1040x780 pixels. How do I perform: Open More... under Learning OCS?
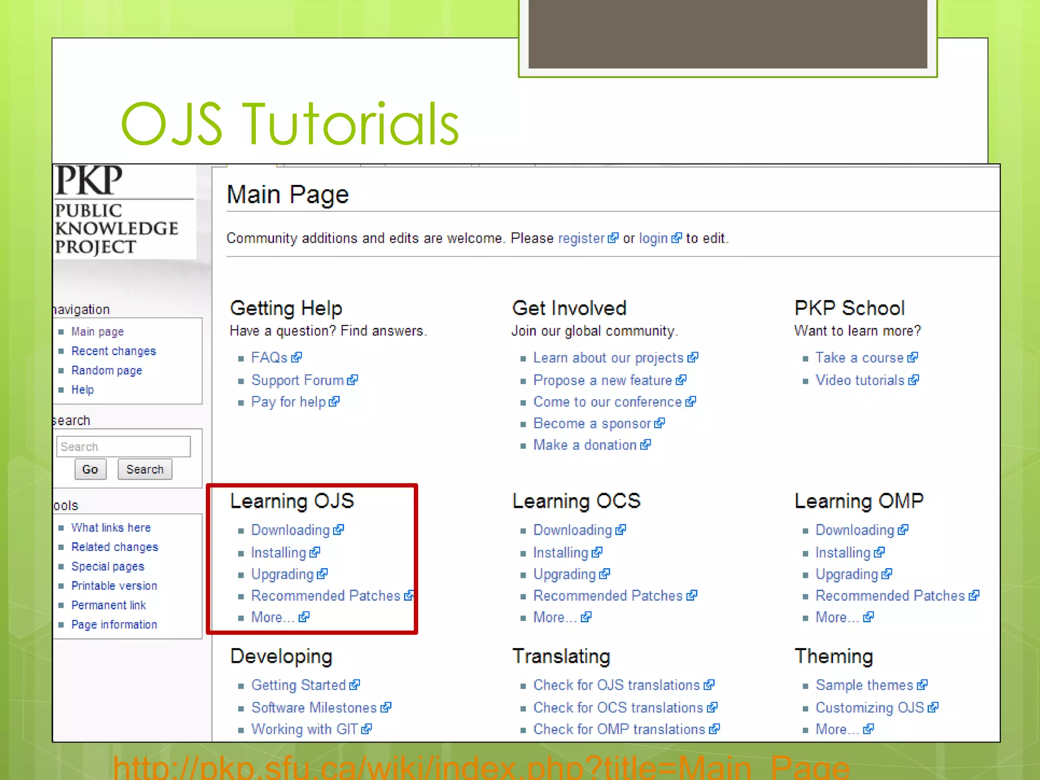click(555, 617)
